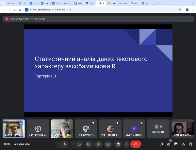Image resolution: width=196 pixels, height=150 pixels.
Task: Open a new browser tab
Action: [165, 3]
